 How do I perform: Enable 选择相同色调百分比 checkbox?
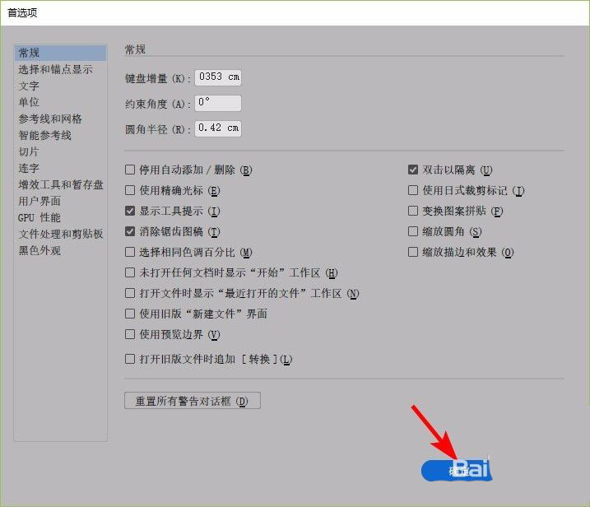130,252
